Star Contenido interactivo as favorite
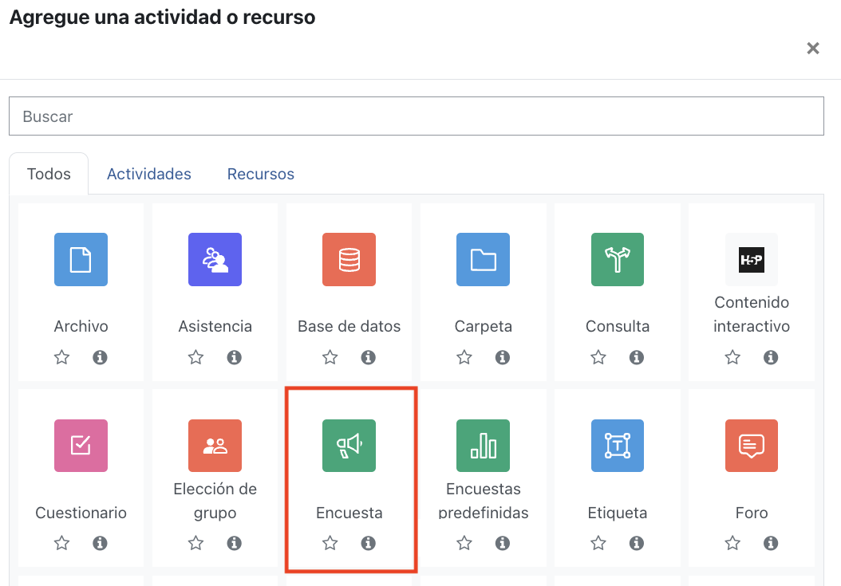The height and width of the screenshot is (586, 841). pos(732,357)
